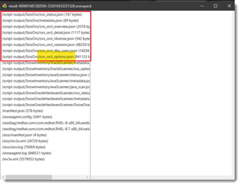Viewport: 241px width, 186px height.
Task: Open /sios/inv3x.xml (34729 bytes)
Action: [x=25, y=141]
